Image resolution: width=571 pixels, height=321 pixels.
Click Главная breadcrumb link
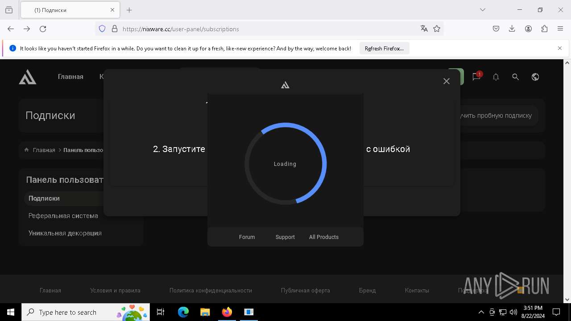(44, 150)
